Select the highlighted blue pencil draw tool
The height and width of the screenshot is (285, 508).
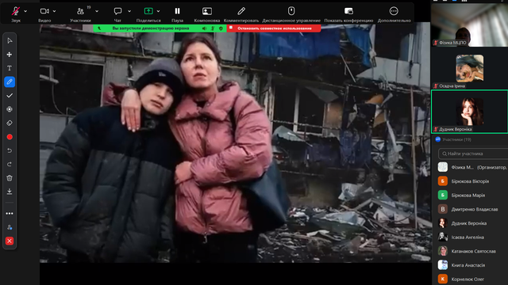tap(10, 82)
